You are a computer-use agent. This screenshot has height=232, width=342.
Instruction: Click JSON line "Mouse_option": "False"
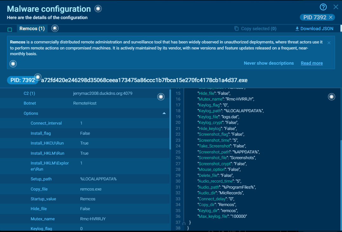(219, 170)
